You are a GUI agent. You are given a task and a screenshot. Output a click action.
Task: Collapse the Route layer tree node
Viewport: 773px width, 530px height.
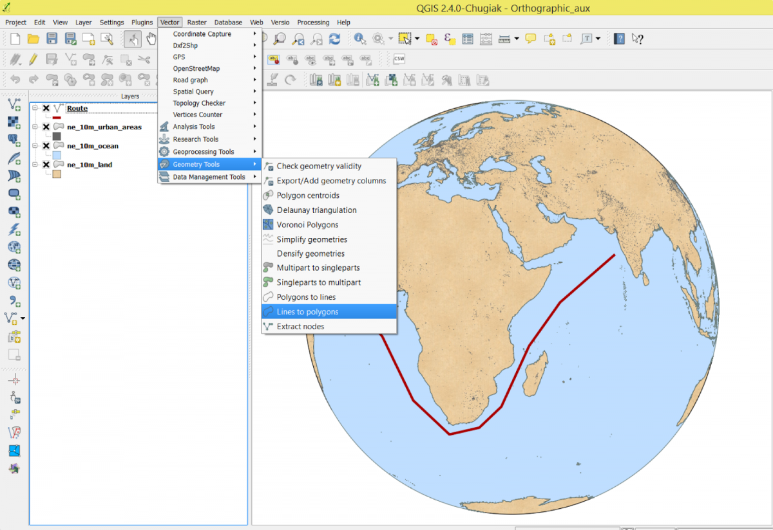pos(35,109)
